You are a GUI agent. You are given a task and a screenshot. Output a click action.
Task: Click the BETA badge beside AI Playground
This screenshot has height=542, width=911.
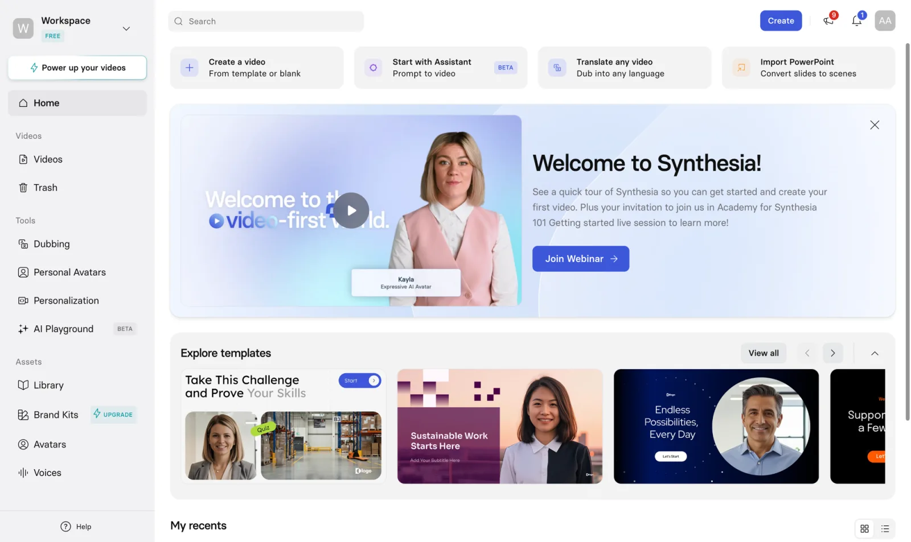coord(125,329)
